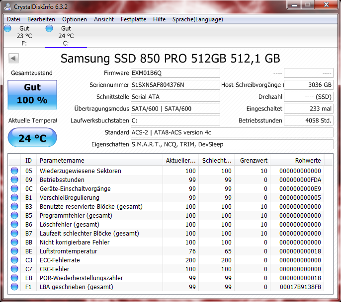The width and height of the screenshot is (341, 302).
Task: Click the 24 °C temperature indicator
Action: tap(32, 137)
